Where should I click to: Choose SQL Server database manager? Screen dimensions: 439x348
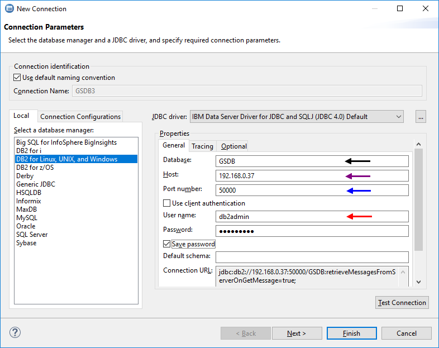tap(32, 235)
